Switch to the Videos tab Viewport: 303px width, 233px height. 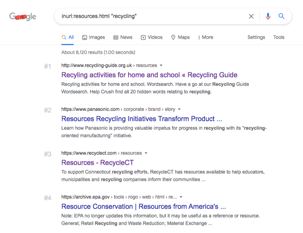(x=152, y=37)
